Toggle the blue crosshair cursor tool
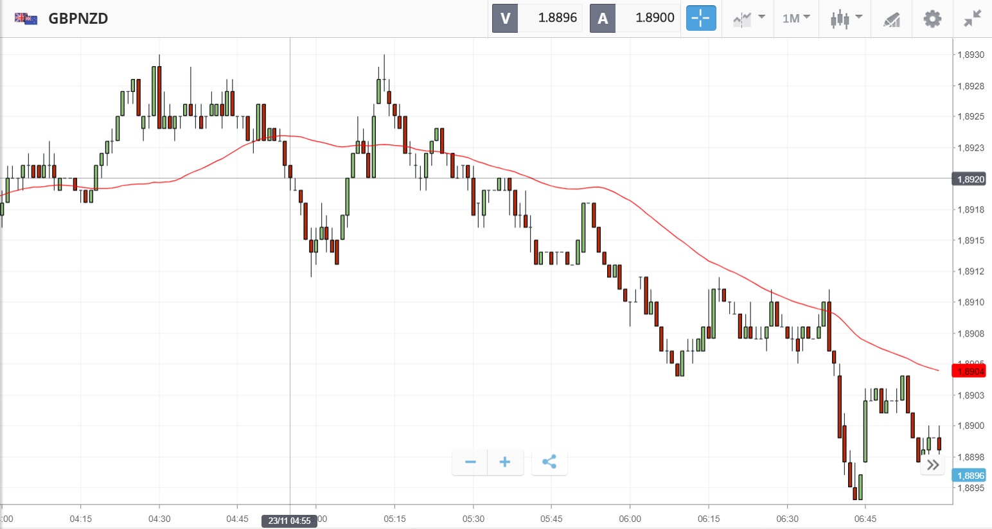 point(700,18)
